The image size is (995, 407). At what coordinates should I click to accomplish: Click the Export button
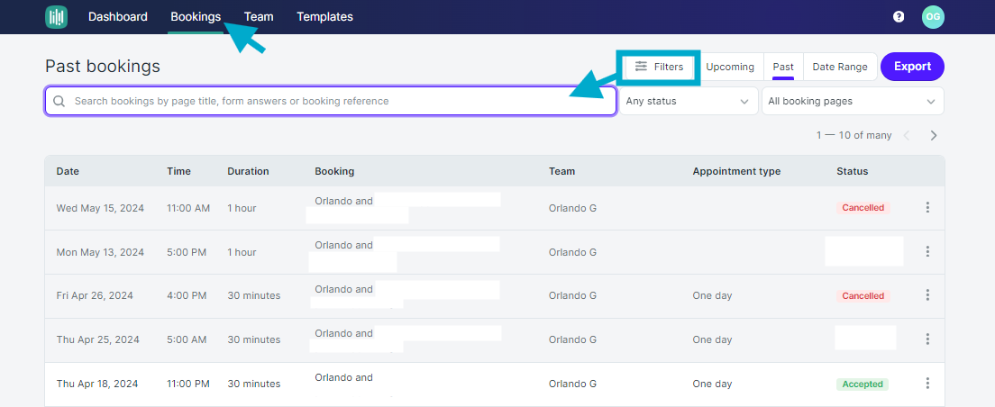912,67
